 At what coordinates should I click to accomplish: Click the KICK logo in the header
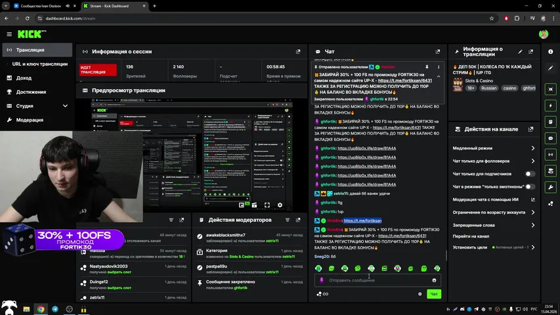pos(32,34)
